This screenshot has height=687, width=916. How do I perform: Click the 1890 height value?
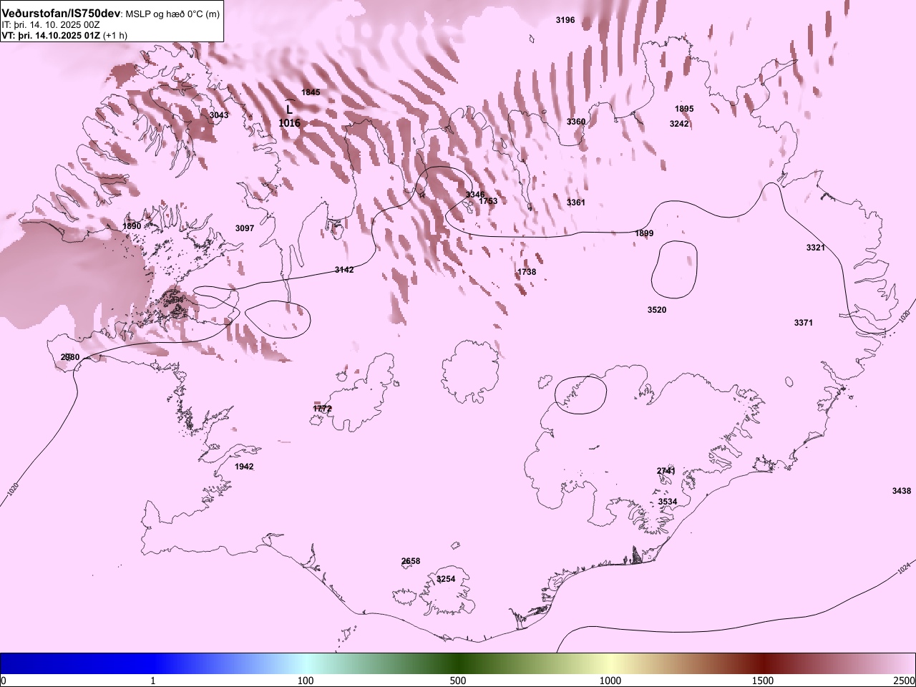[x=132, y=226]
